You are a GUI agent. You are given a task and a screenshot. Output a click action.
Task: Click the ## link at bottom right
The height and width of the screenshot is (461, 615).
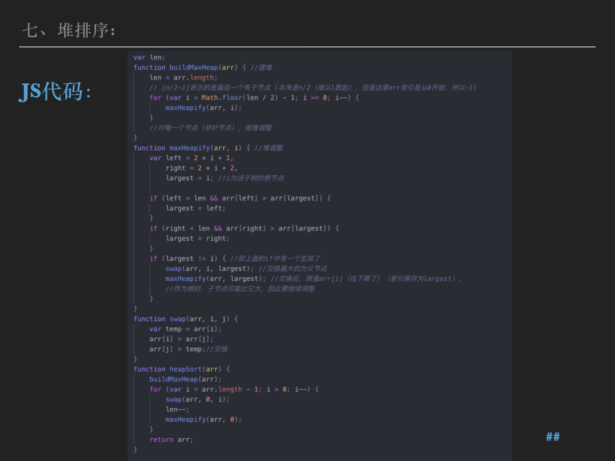(x=553, y=436)
